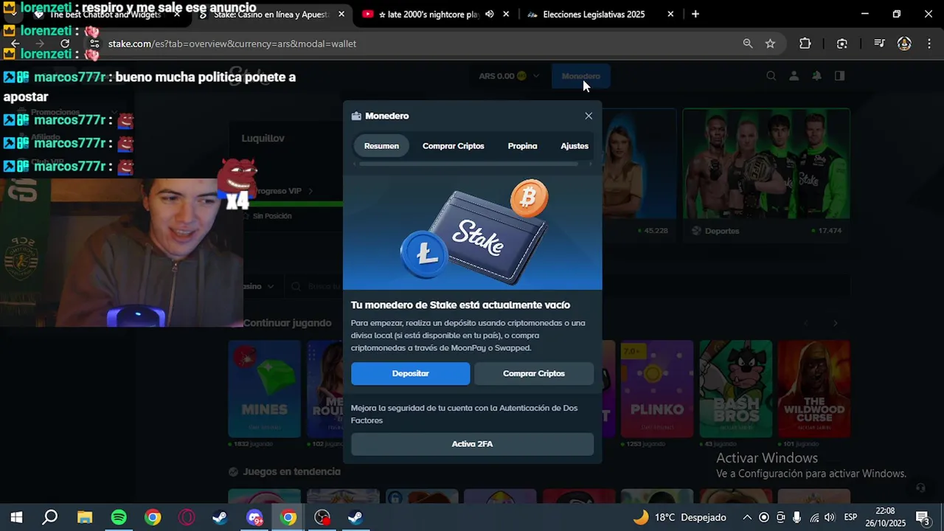Click the carousel previous arrow
This screenshot has width=944, height=531.
click(806, 323)
